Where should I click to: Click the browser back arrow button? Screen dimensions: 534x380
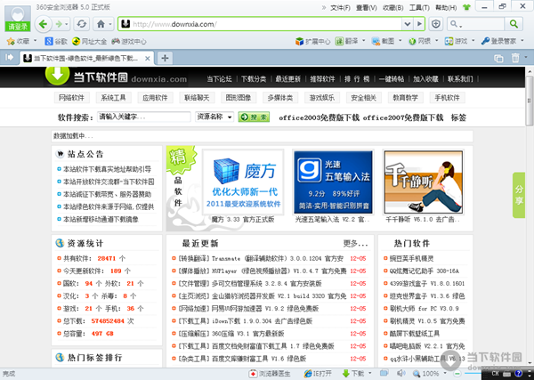43,24
